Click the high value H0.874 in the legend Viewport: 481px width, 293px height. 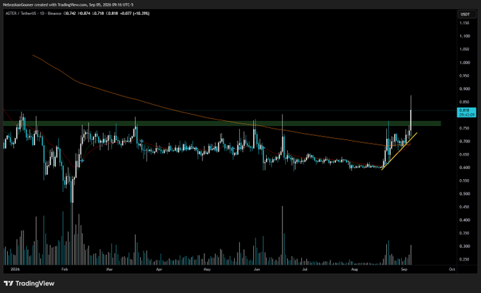coord(84,13)
